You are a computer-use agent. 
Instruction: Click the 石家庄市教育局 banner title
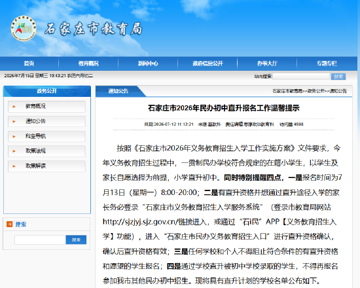[x=94, y=29]
